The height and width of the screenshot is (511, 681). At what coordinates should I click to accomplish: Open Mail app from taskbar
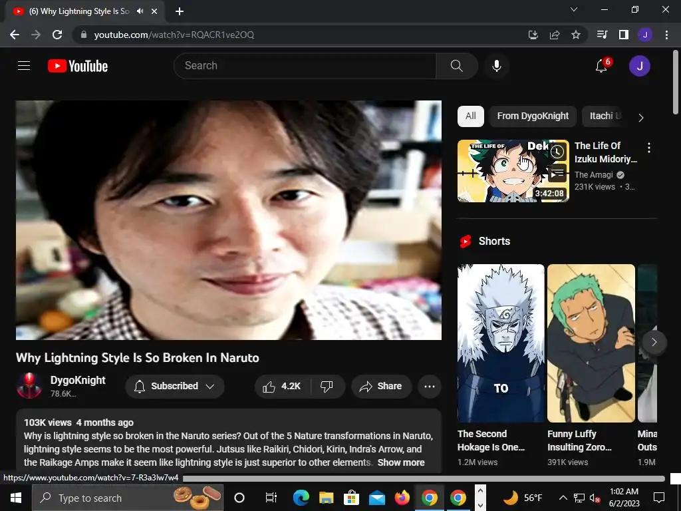coord(377,498)
